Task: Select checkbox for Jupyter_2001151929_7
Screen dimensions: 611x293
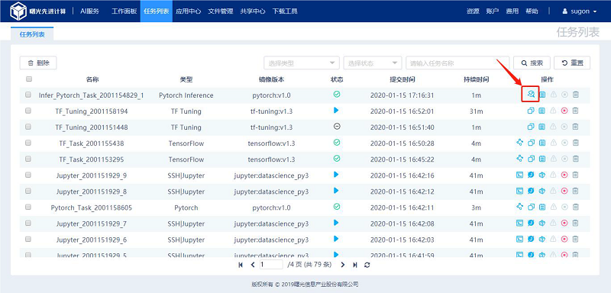Action: click(x=28, y=223)
